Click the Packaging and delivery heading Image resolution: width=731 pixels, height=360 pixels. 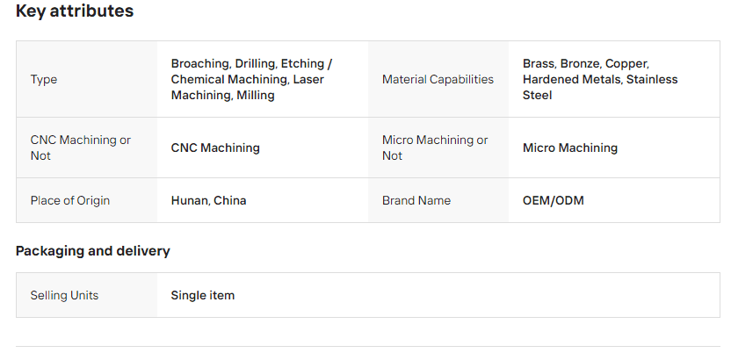93,251
